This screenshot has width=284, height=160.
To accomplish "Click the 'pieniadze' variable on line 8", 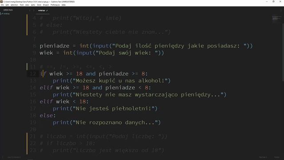I will click(x=54, y=46).
